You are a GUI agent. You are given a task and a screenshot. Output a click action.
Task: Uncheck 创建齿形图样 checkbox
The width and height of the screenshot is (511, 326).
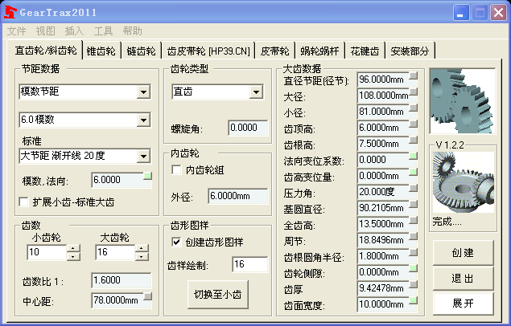coord(176,242)
